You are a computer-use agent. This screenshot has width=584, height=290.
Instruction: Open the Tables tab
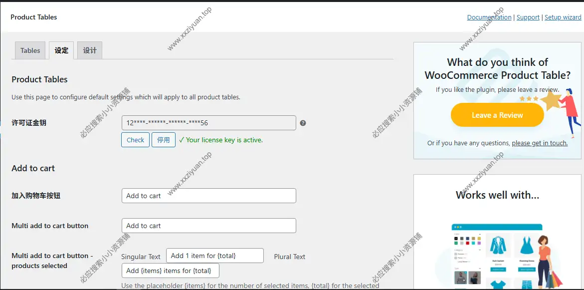pos(30,50)
